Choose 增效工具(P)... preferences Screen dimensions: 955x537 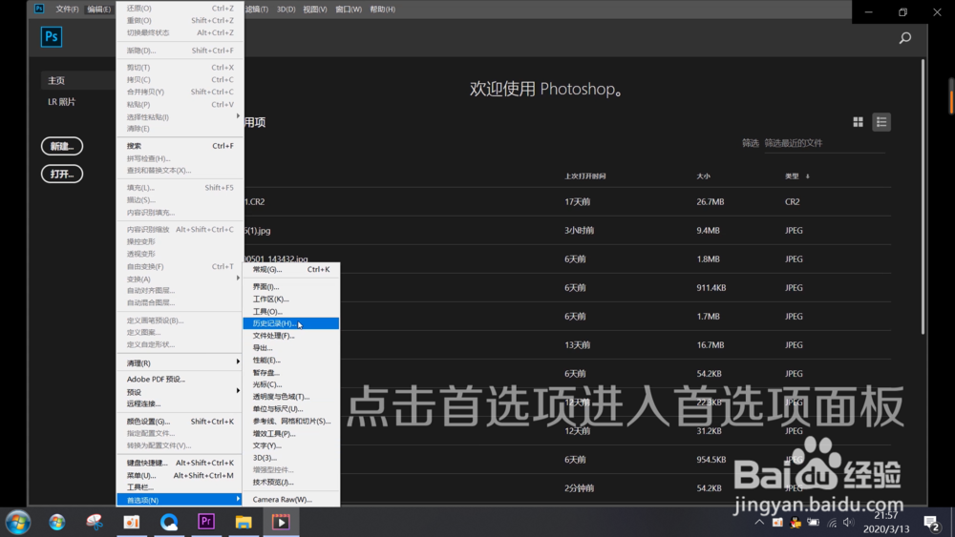291,434
